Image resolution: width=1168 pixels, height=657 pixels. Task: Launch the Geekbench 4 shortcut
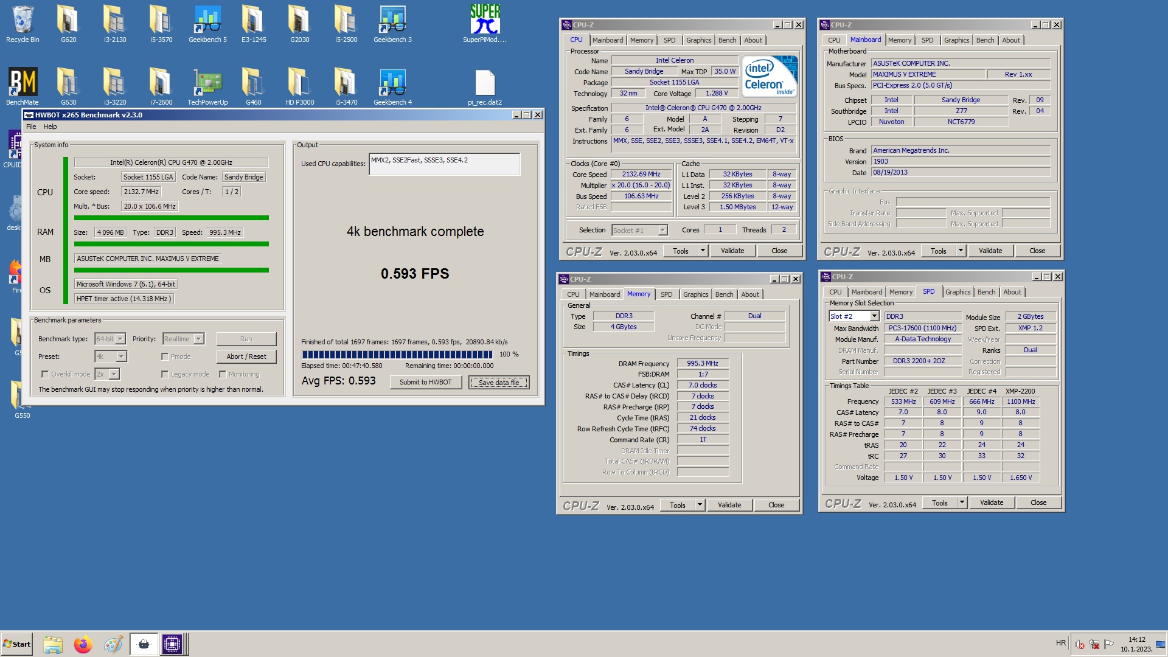[x=392, y=86]
